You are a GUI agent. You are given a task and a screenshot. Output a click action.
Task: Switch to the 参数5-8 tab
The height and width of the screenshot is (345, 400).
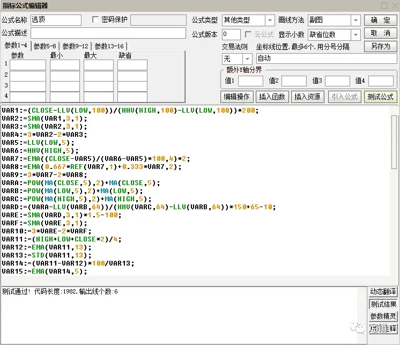pos(45,46)
